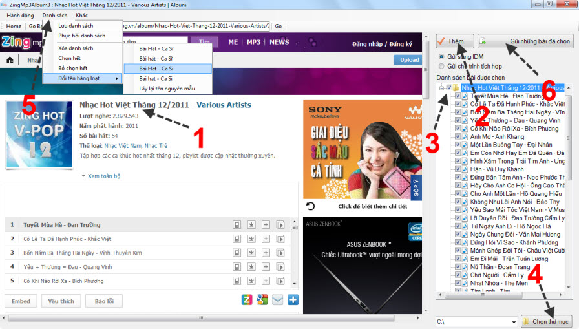579x329 pixels.
Task: Click the Embed button
Action: coord(21,301)
